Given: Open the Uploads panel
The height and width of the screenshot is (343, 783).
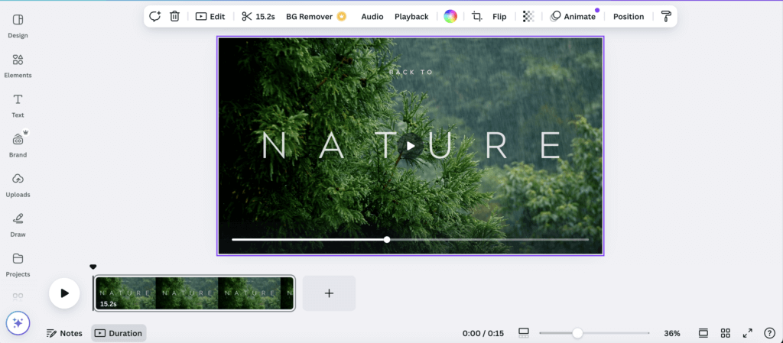Looking at the screenshot, I should (18, 186).
